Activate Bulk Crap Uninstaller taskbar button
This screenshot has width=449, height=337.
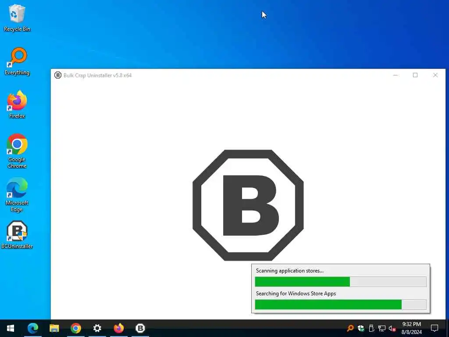[140, 328]
